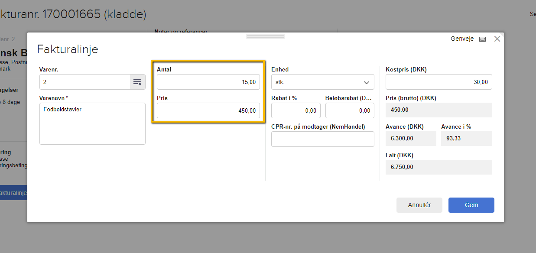
Task: Click into the Varenavn text area
Action: coord(92,123)
